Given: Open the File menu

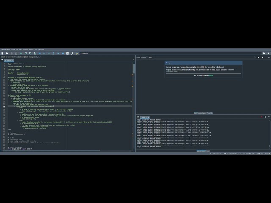Looking at the screenshot, I should point(2,50).
